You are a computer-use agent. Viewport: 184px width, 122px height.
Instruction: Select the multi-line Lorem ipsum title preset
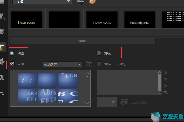pyautogui.click(x=173, y=20)
